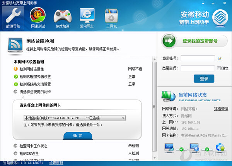The width and height of the screenshot is (232, 166).
Task: Click the 局域网 access type value
Action: tap(186, 116)
